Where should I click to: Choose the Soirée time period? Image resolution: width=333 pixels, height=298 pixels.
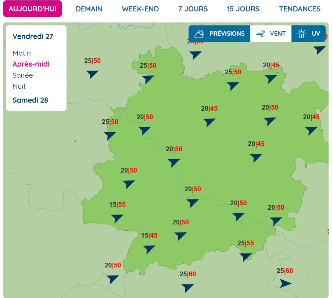[23, 75]
